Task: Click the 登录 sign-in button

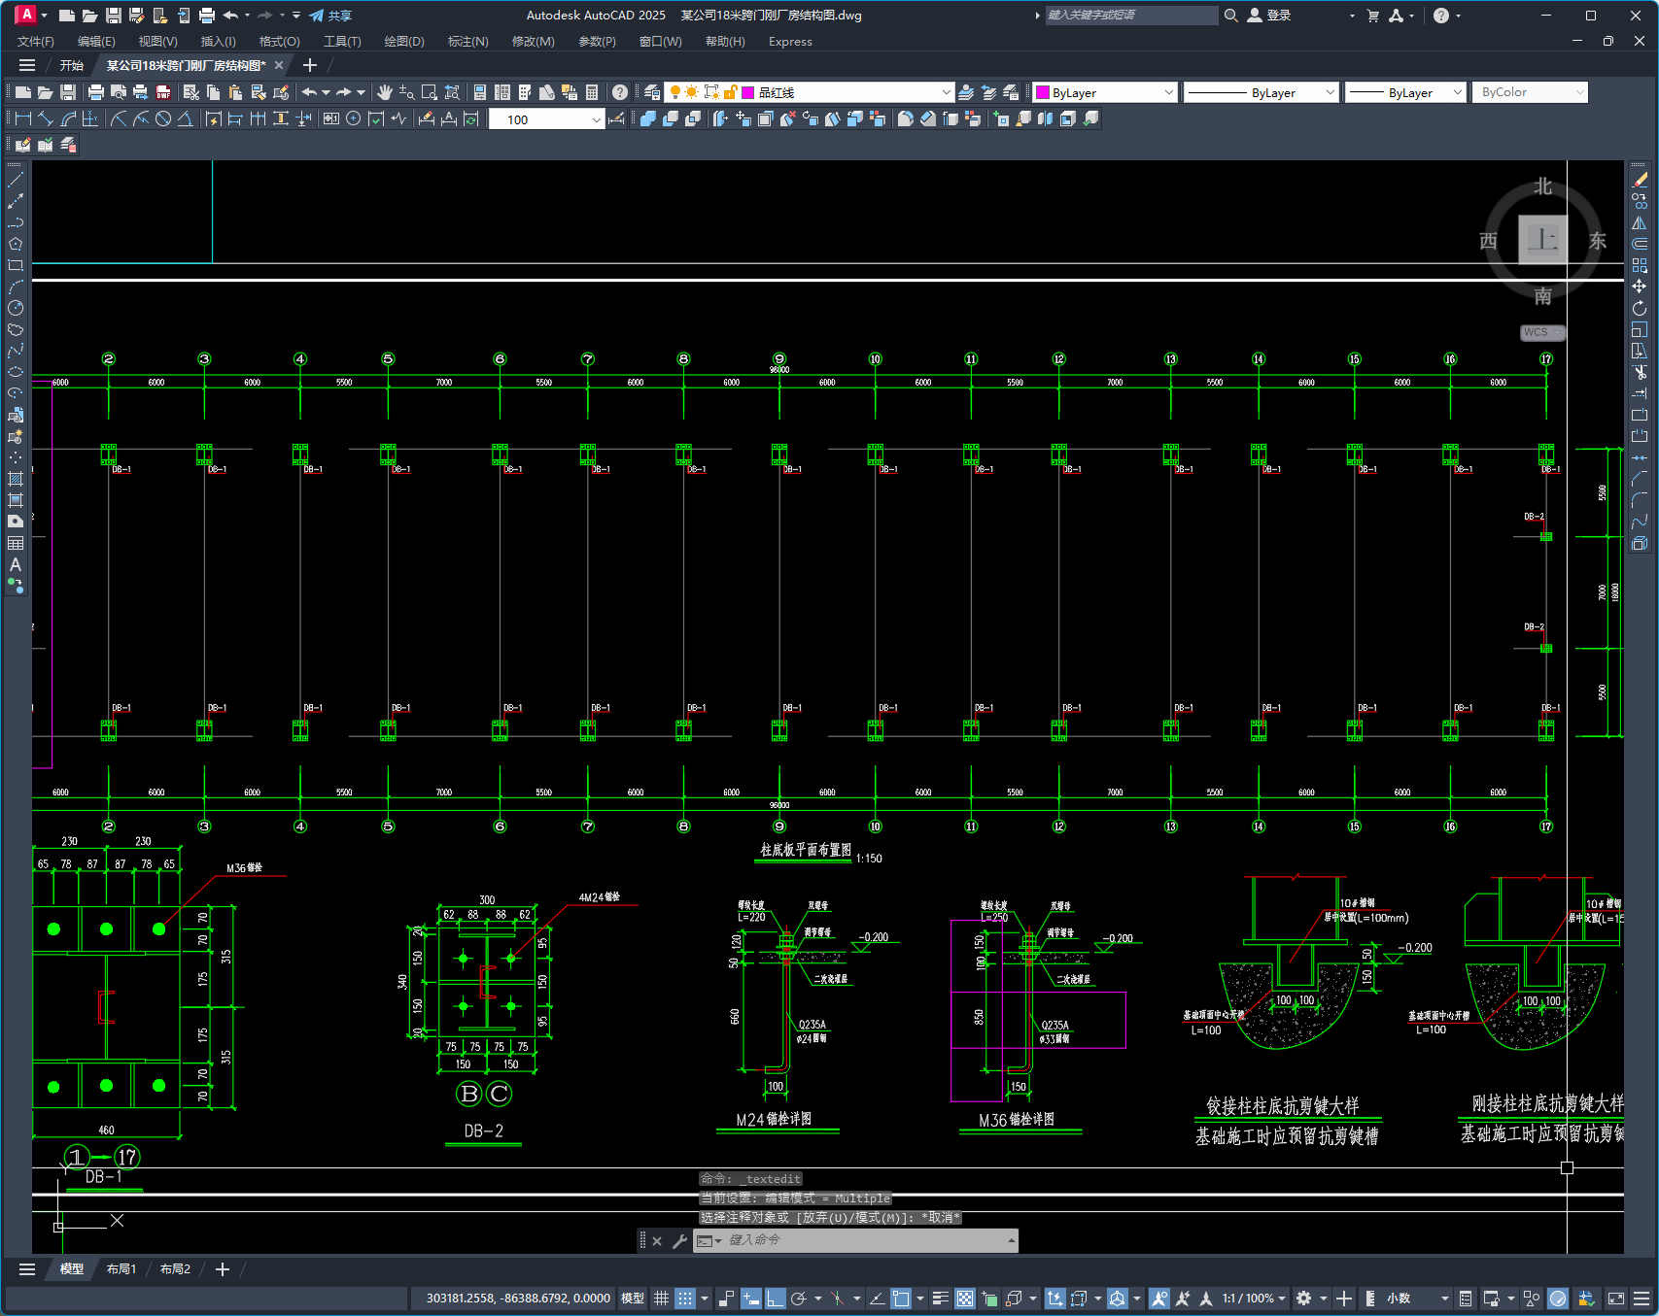Action: (1269, 16)
